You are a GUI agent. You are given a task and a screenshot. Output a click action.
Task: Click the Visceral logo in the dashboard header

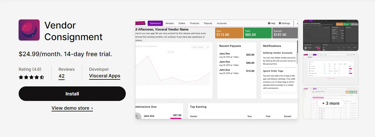pyautogui.click(x=141, y=23)
